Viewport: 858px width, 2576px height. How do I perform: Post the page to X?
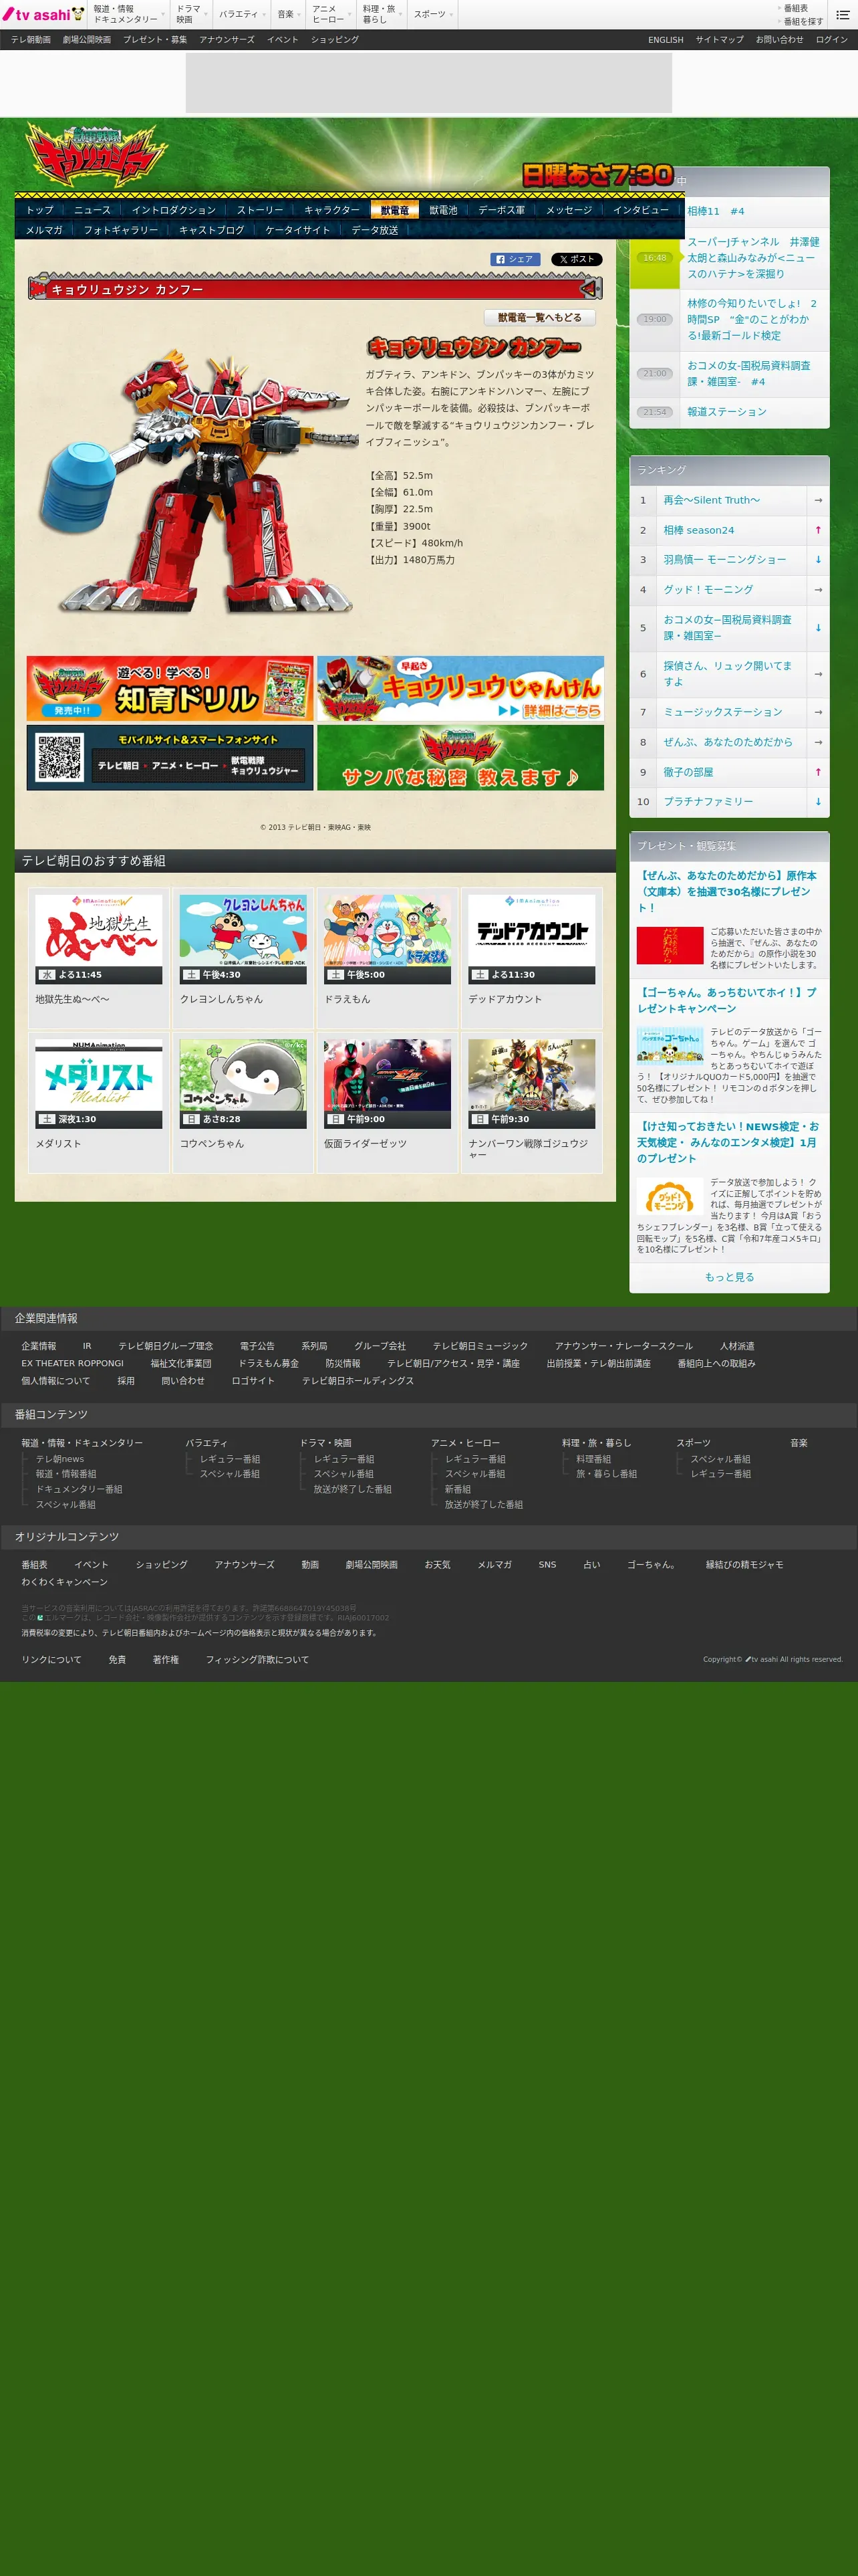tap(576, 259)
